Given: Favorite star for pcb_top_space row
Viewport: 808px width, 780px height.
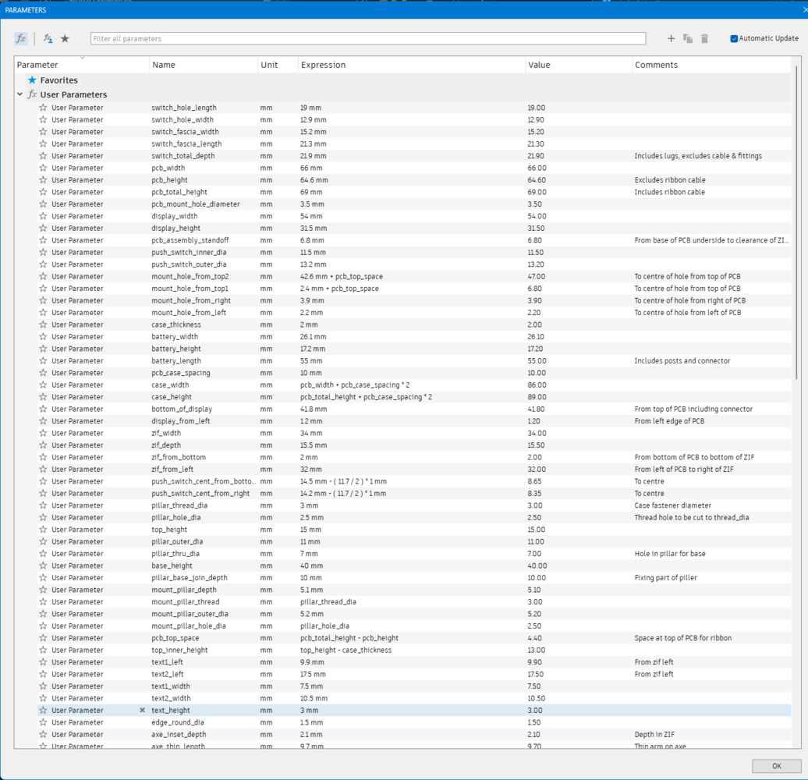Looking at the screenshot, I should pyautogui.click(x=44, y=638).
